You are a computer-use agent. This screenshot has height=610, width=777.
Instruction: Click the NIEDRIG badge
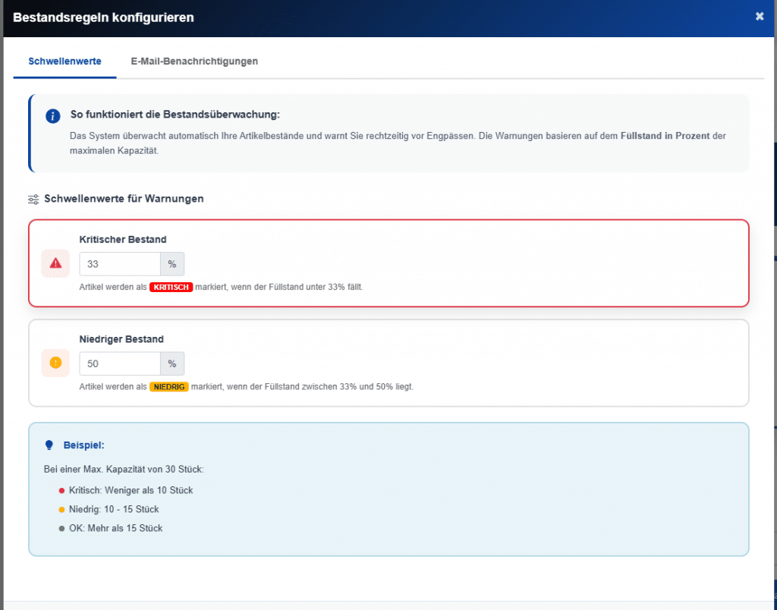pyautogui.click(x=168, y=386)
